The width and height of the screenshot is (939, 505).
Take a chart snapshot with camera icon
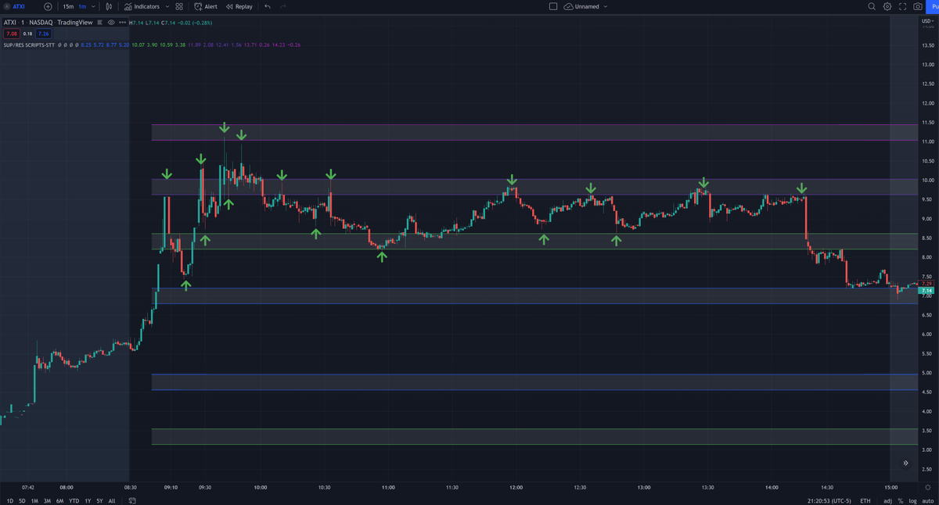[917, 6]
